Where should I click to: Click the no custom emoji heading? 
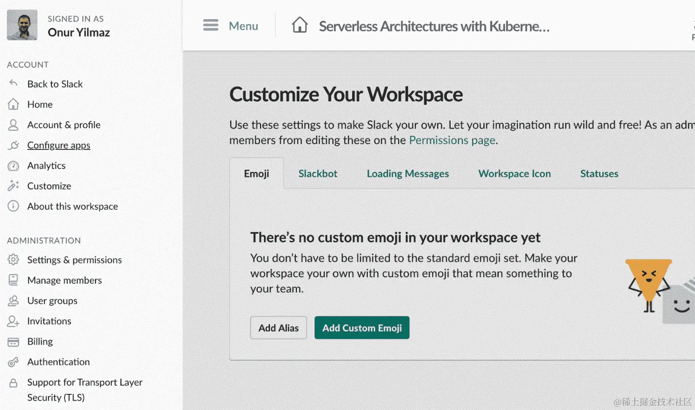[395, 238]
